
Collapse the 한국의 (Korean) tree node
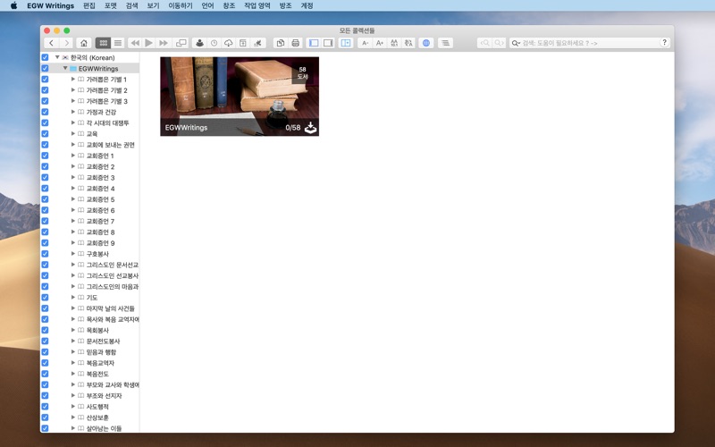pyautogui.click(x=57, y=57)
